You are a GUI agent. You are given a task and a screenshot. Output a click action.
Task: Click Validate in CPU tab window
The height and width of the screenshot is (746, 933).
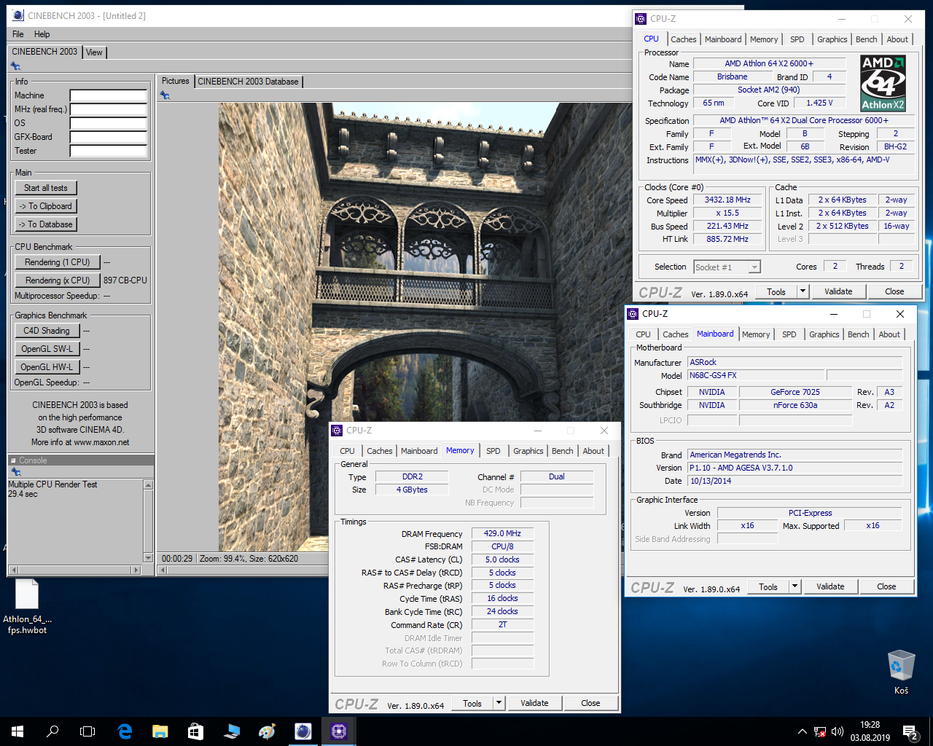[x=838, y=291]
